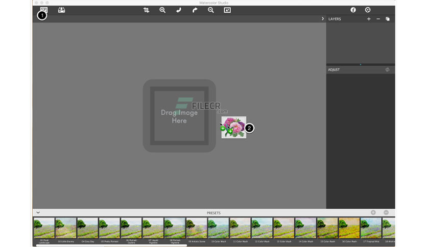
Task: Select the Crop tool
Action: coord(146,10)
